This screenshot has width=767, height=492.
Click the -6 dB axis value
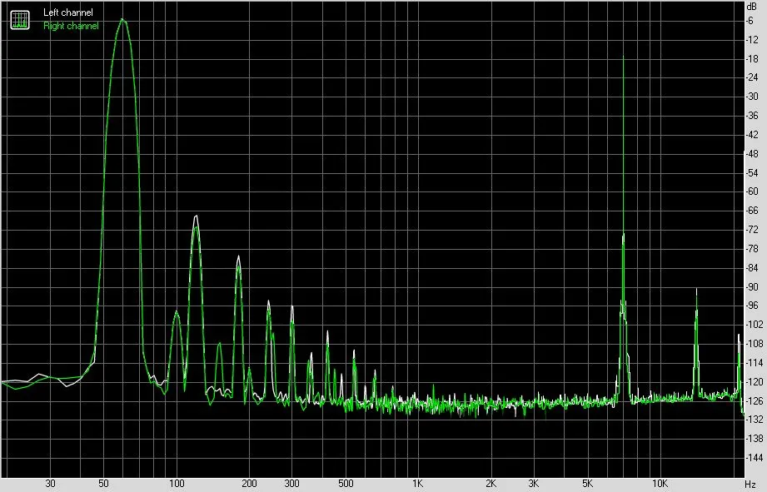pos(750,21)
